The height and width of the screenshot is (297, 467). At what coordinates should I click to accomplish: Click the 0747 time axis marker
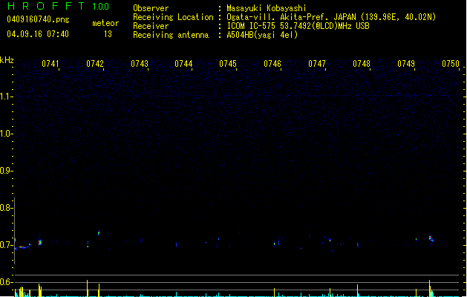click(x=317, y=64)
